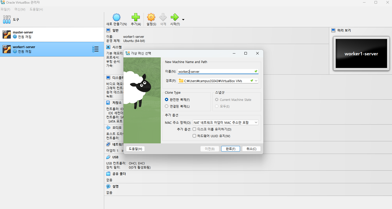392x209 pixels.
Task: Open the Help (도움말) menu
Action: (36, 9)
